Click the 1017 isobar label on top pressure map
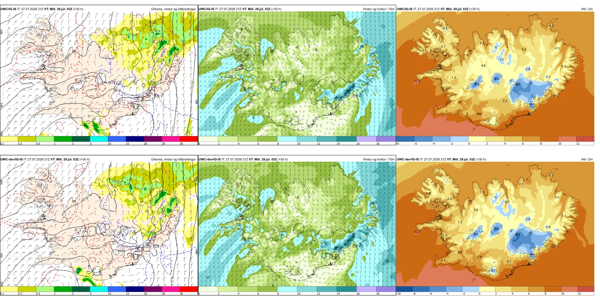The width and height of the screenshot is (600, 300). coord(33,27)
